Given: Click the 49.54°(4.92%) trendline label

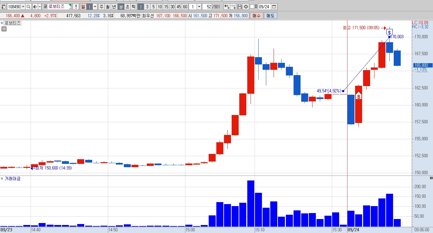Looking at the screenshot, I should tap(329, 91).
